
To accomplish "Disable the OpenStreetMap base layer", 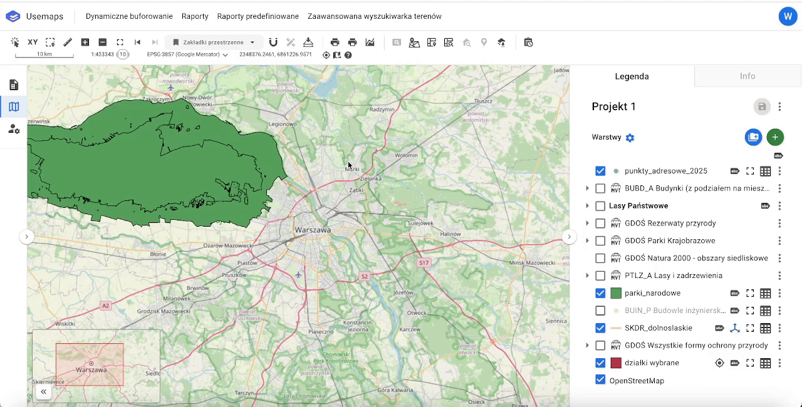I will pyautogui.click(x=600, y=380).
